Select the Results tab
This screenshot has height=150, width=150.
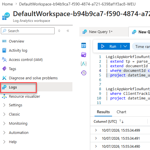tap(103, 112)
